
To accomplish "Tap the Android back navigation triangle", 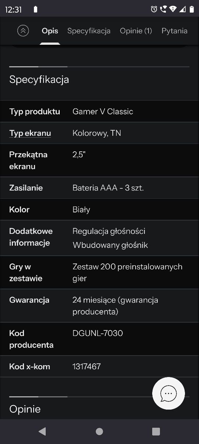I will click(42, 431).
